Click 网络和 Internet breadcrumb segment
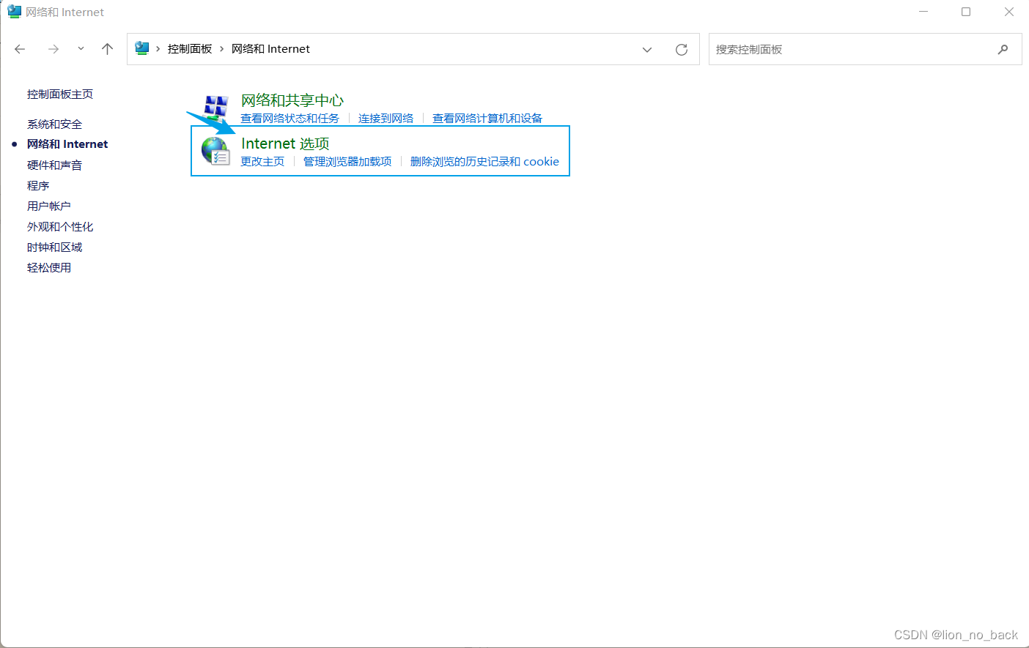The image size is (1029, 648). (270, 49)
